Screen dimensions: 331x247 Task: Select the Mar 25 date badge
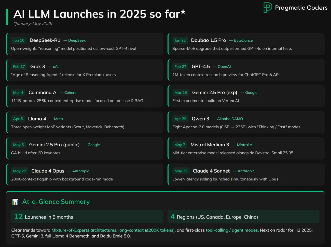(181, 92)
